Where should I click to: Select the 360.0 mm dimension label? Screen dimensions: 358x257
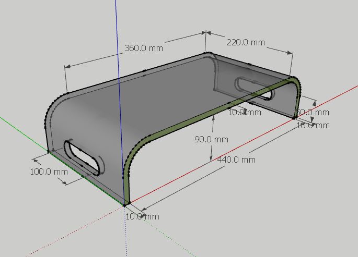pyautogui.click(x=144, y=48)
